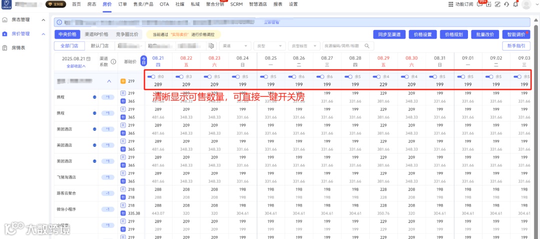Click the blue icon beside first 携程 row
Image resolution: width=540 pixels, height=239 pixels.
94,97
